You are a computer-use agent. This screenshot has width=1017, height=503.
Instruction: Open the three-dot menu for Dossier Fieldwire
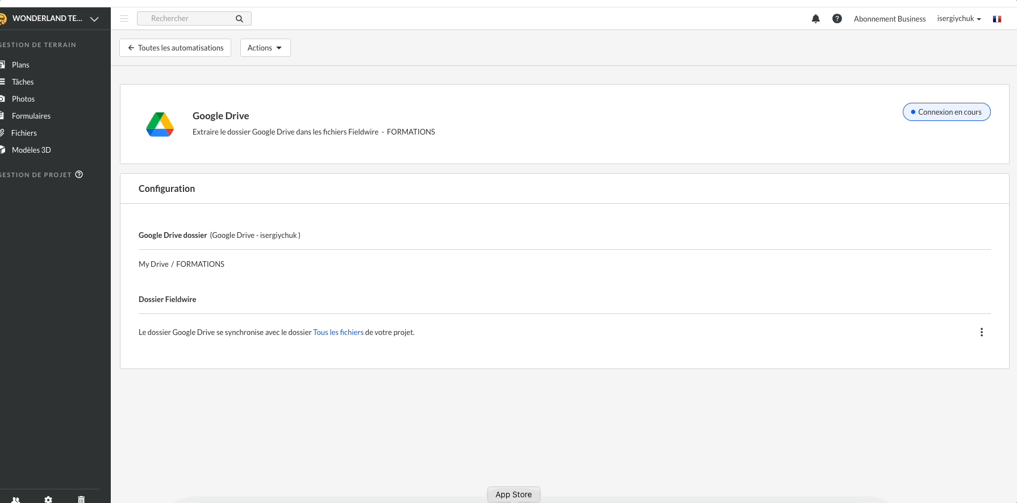[x=981, y=332]
